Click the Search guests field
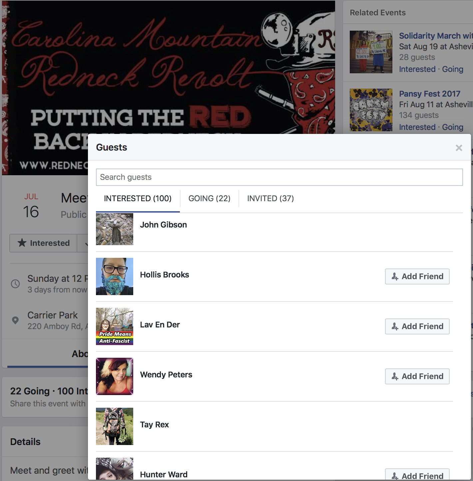This screenshot has width=473, height=481. tap(279, 177)
